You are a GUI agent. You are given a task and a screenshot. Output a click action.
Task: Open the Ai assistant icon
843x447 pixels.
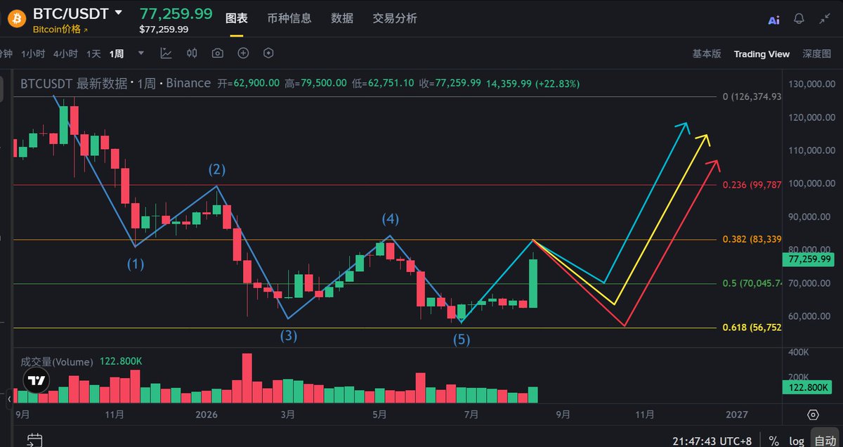click(x=773, y=20)
